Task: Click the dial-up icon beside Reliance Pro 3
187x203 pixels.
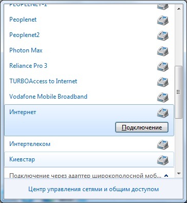Action: (163, 66)
